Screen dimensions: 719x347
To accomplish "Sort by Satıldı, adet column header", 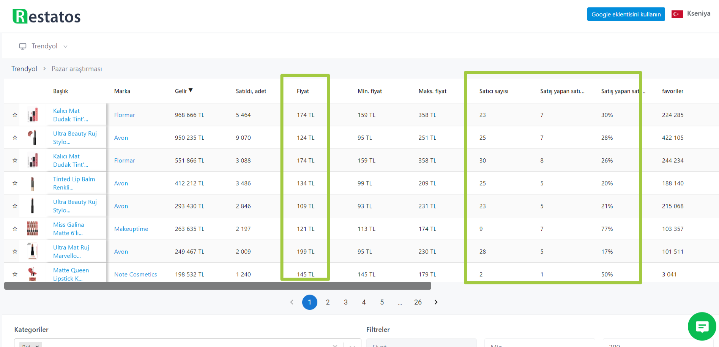I will [251, 91].
